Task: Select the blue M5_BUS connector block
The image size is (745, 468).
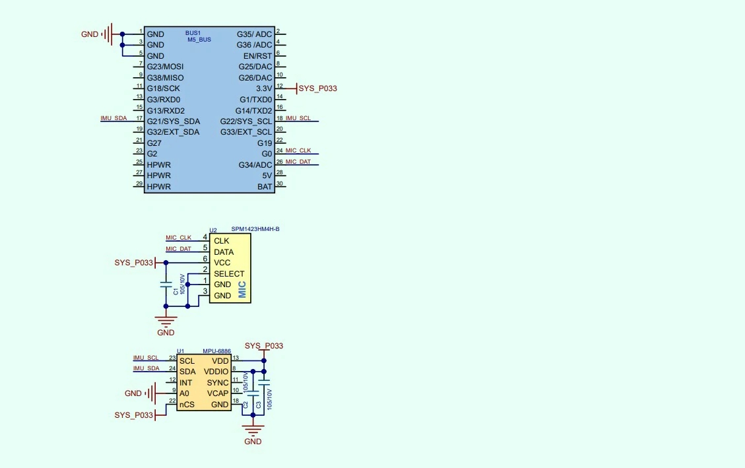Action: pos(209,110)
